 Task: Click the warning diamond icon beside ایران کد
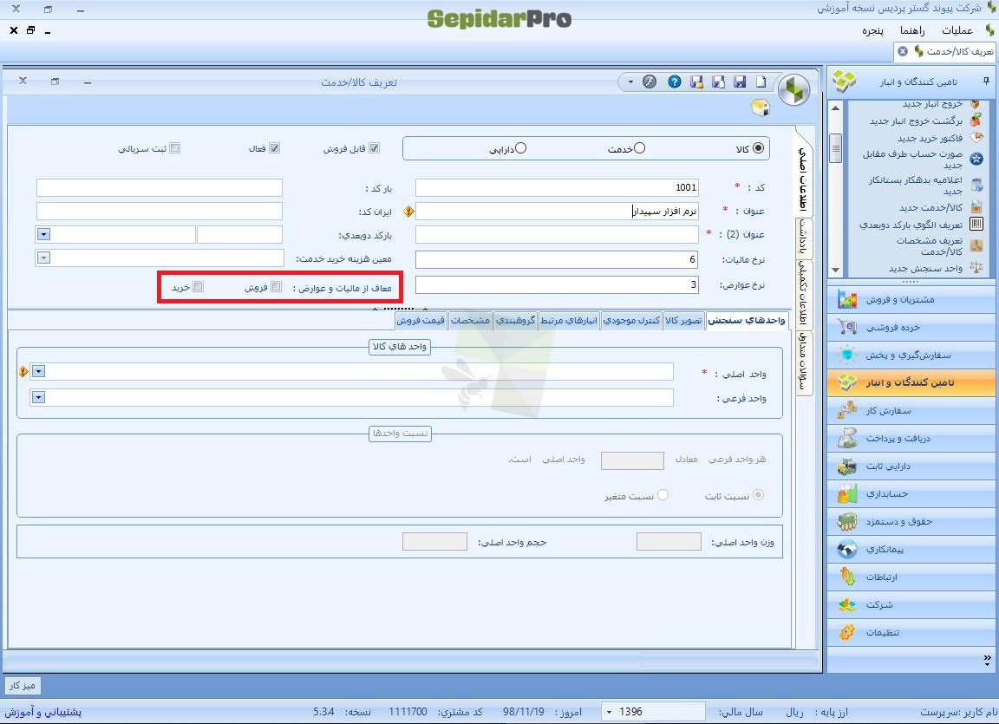(x=409, y=211)
